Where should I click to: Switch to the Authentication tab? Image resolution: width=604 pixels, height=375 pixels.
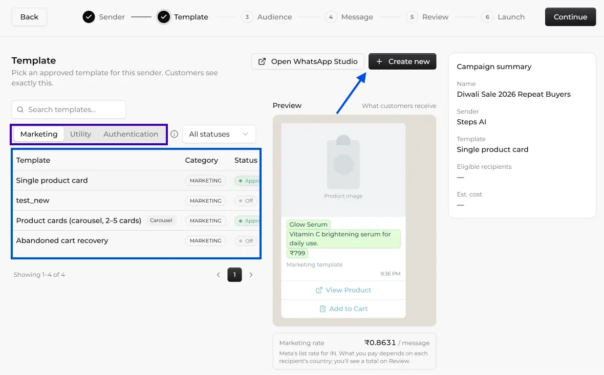[x=131, y=134]
